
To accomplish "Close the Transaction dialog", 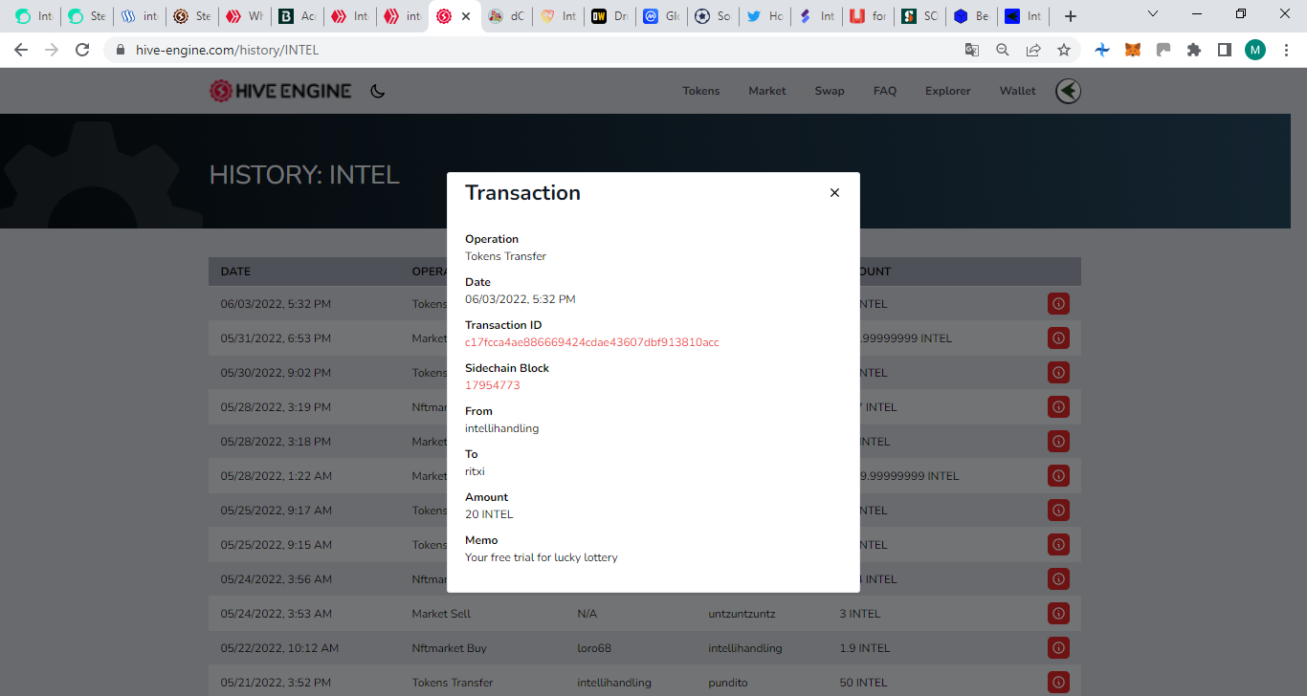I will [x=834, y=193].
